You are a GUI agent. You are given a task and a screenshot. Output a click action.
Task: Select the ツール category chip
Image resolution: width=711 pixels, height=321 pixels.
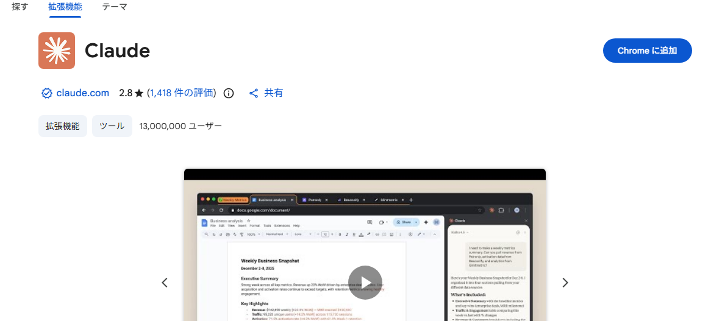[112, 126]
